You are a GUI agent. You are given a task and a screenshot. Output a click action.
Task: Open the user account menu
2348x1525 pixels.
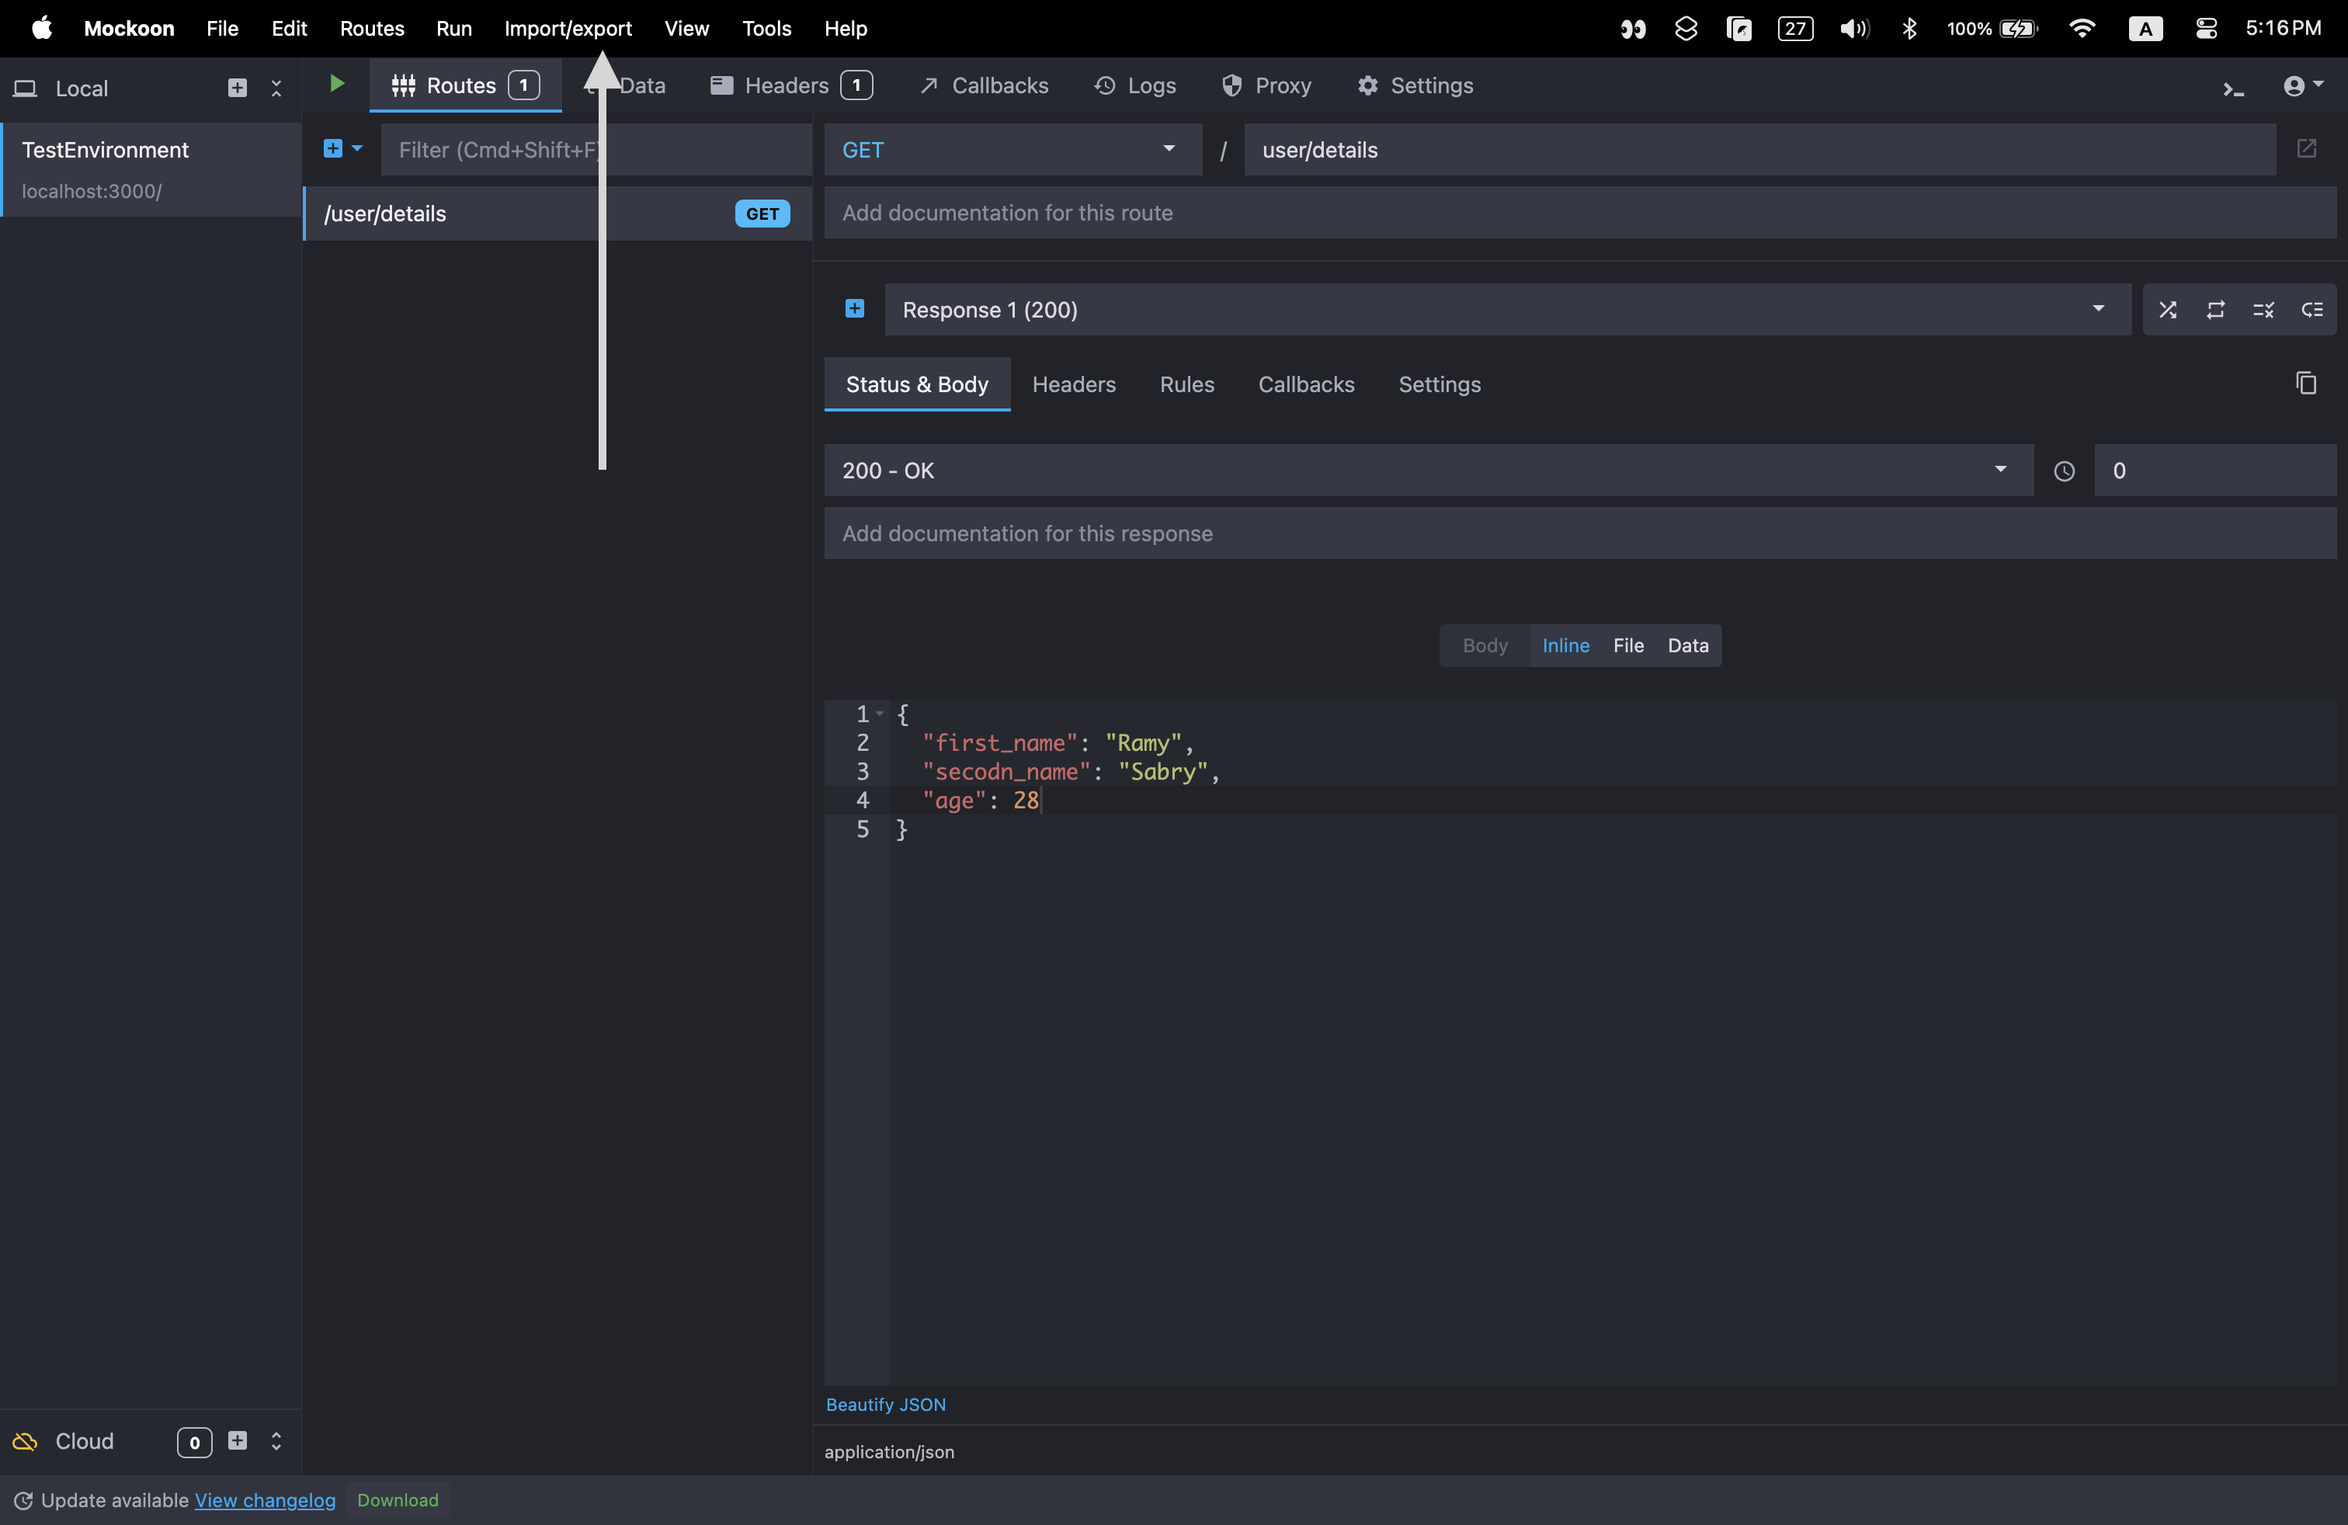(x=2303, y=86)
